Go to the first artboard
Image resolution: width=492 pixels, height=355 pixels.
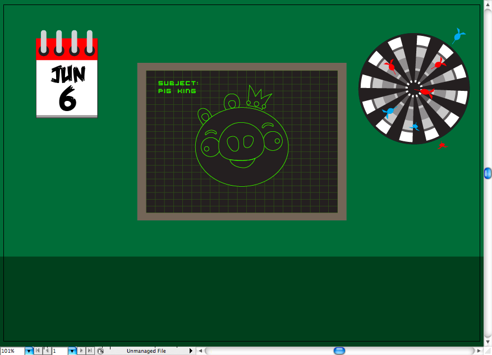pyautogui.click(x=38, y=351)
